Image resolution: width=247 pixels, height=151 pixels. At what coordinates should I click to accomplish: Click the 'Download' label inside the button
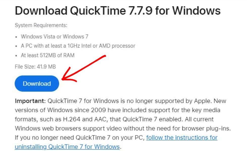coord(37,83)
